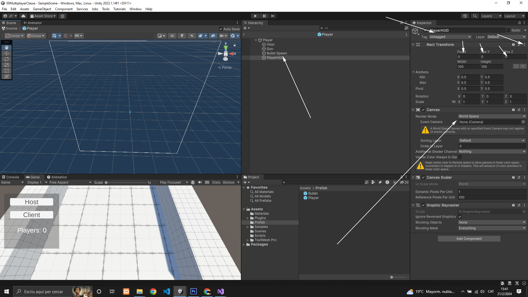Image resolution: width=528 pixels, height=297 pixels.
Task: Disable the Canvas component checkbox
Action: (x=423, y=110)
